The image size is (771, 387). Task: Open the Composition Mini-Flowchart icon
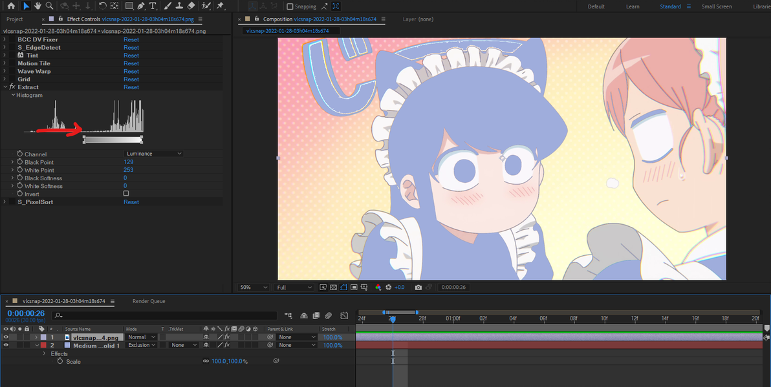coord(288,315)
